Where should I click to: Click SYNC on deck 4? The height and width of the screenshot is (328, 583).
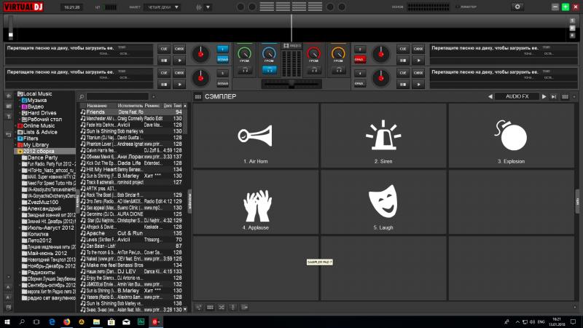418,73
